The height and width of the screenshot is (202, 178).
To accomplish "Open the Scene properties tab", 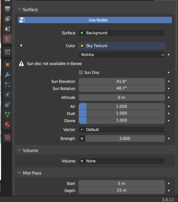I will [x=7, y=29].
